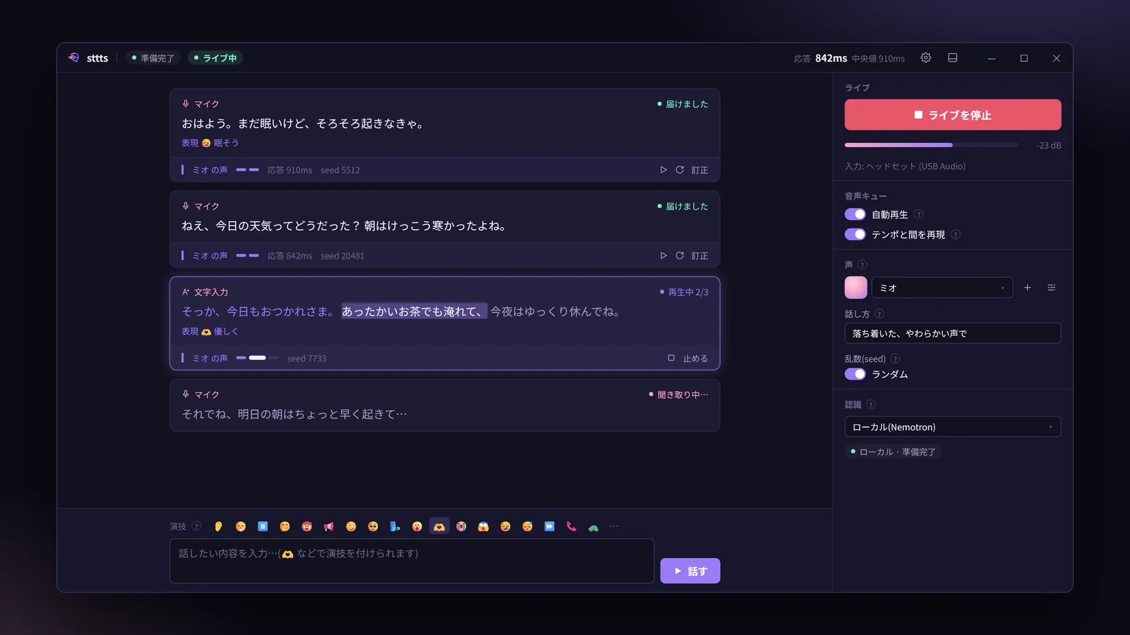This screenshot has width=1130, height=635.
Task: Focus the speech text input box
Action: pyautogui.click(x=412, y=561)
